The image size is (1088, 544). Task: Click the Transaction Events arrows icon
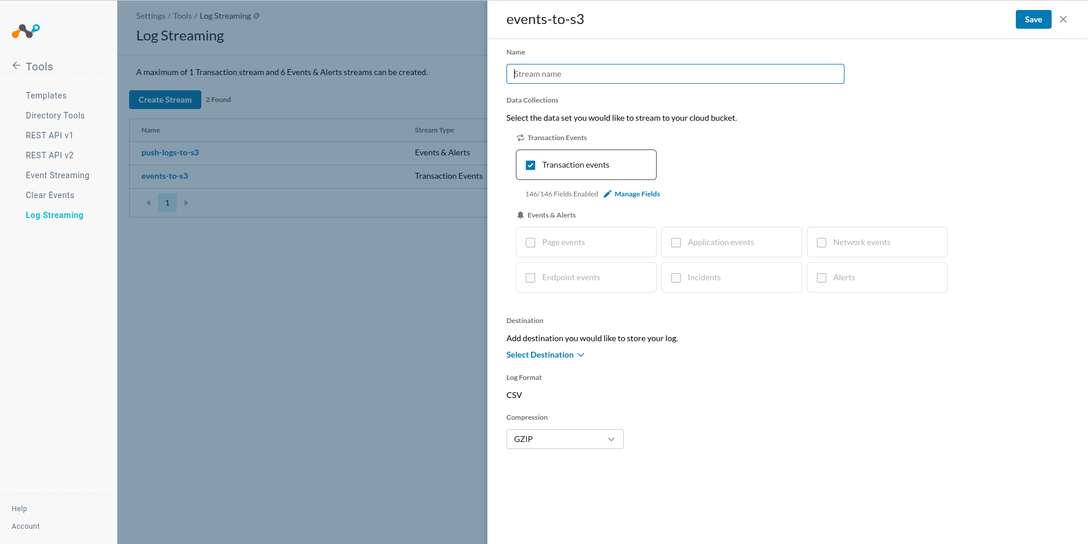click(520, 138)
